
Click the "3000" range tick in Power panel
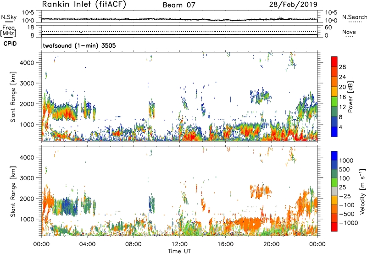pyautogui.click(x=27, y=83)
